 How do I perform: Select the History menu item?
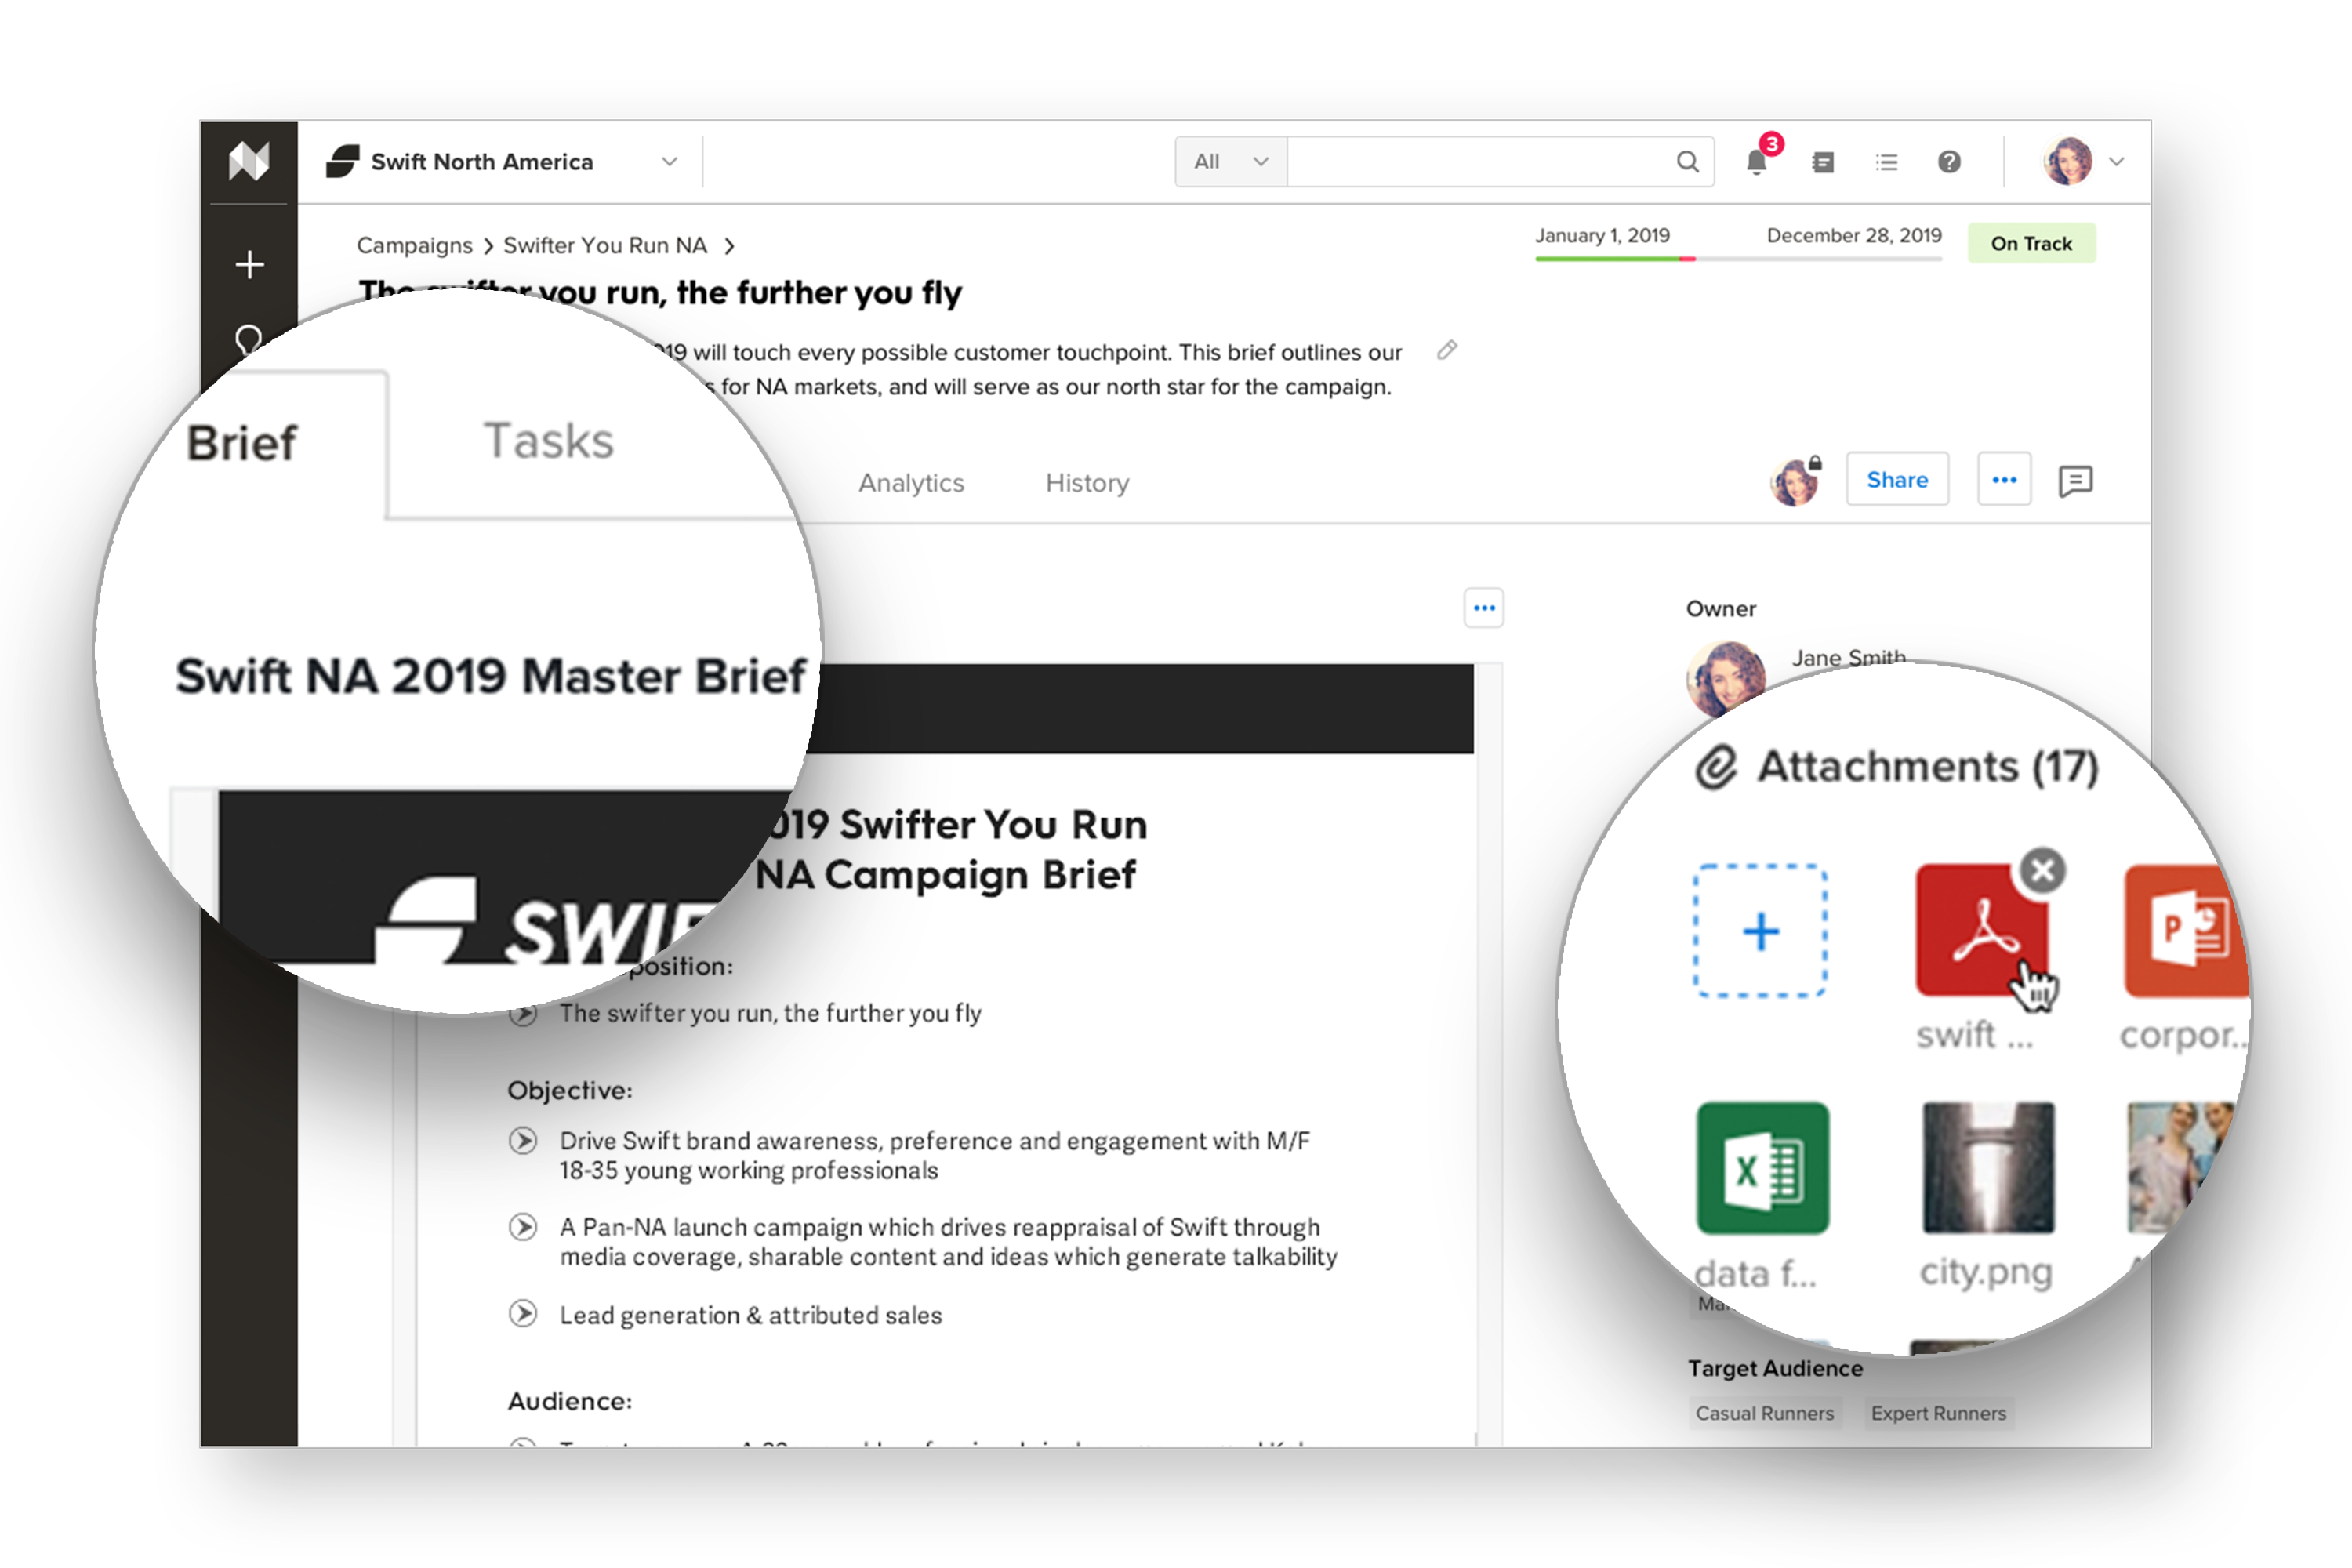(1087, 481)
